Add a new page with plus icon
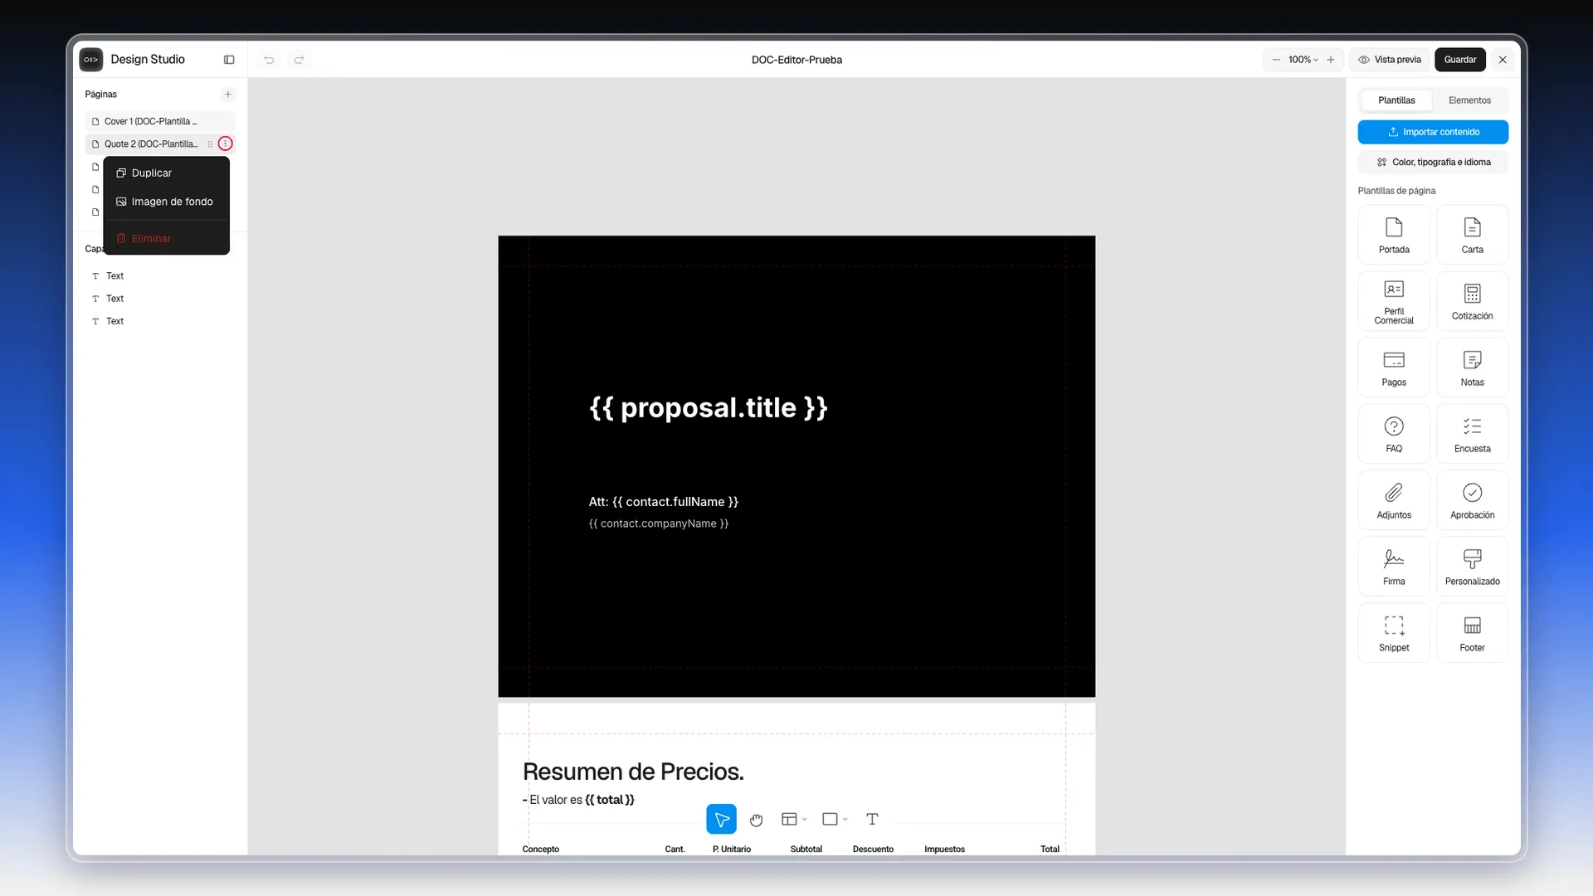This screenshot has height=896, width=1593. [x=228, y=95]
